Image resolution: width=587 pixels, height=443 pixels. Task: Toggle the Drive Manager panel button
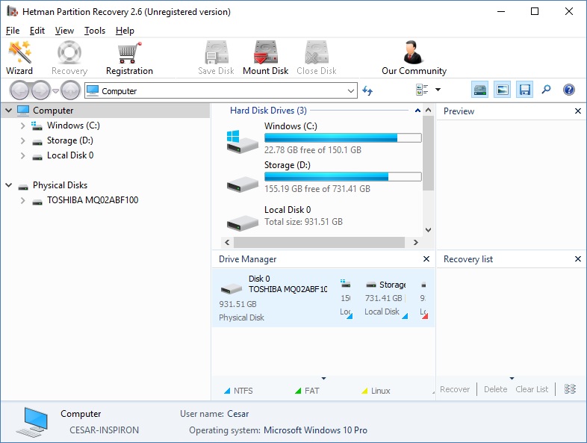point(480,90)
